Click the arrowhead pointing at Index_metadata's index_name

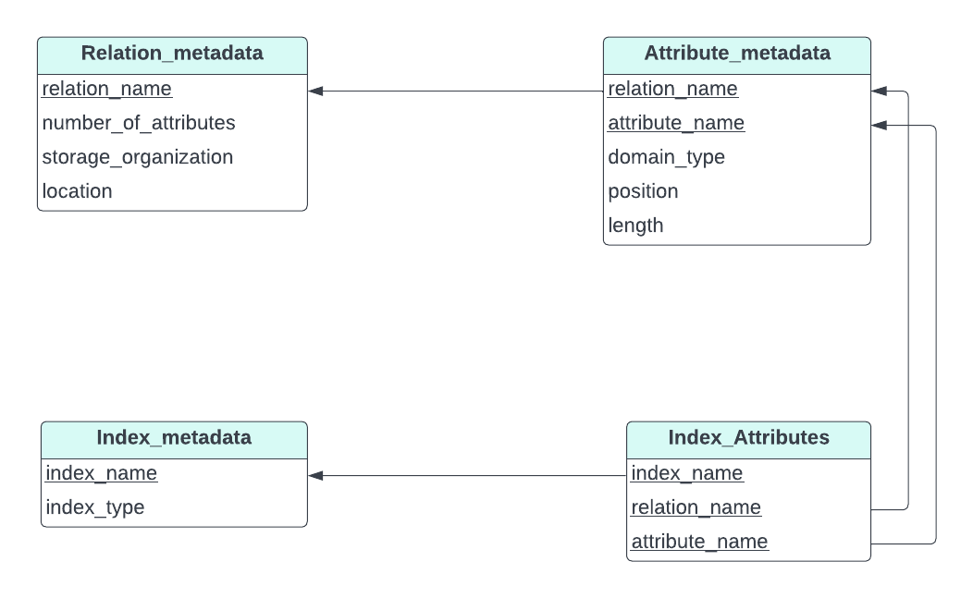pos(315,476)
